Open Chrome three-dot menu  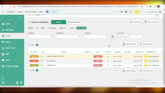click(162, 6)
